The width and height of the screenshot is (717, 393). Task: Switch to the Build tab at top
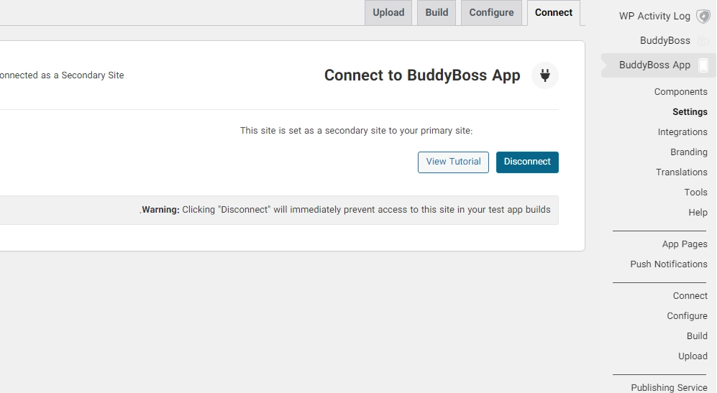[437, 13]
